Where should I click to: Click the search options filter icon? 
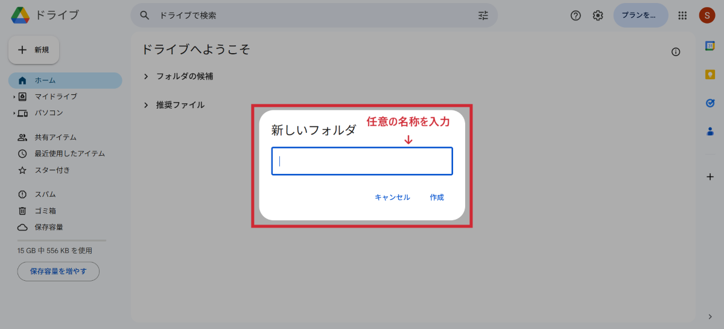pos(483,16)
